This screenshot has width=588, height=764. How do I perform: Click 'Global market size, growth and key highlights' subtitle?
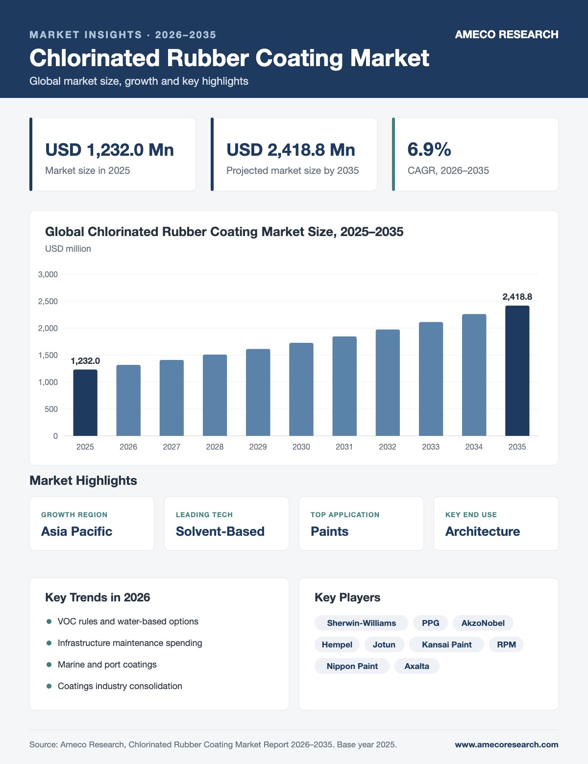click(x=139, y=81)
